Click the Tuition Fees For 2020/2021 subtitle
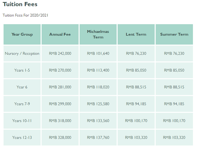Screen dimensions: 197x148 (25, 15)
